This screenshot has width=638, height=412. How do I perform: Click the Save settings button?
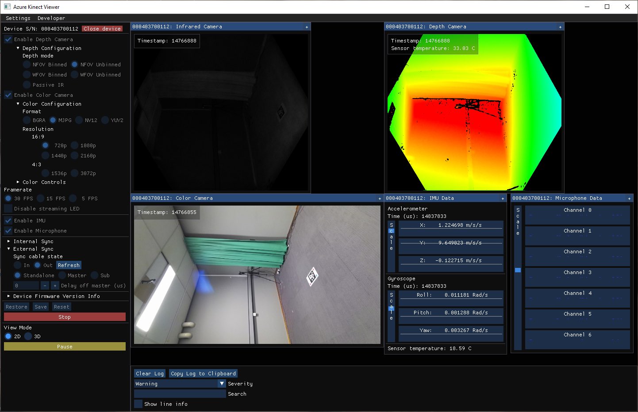click(x=41, y=307)
